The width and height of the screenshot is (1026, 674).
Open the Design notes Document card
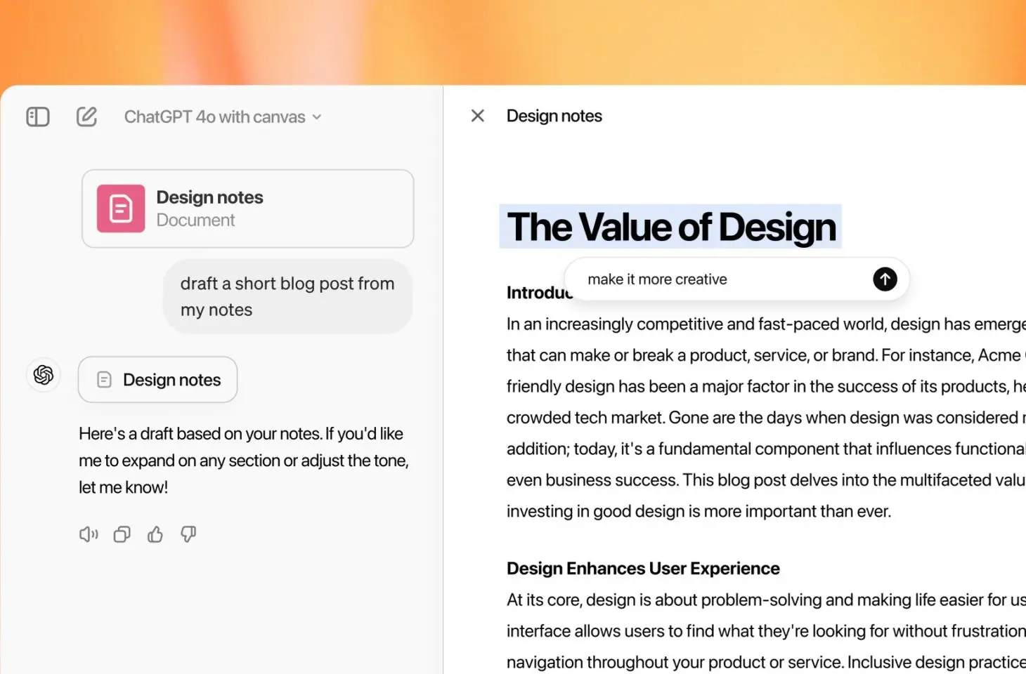[247, 208]
